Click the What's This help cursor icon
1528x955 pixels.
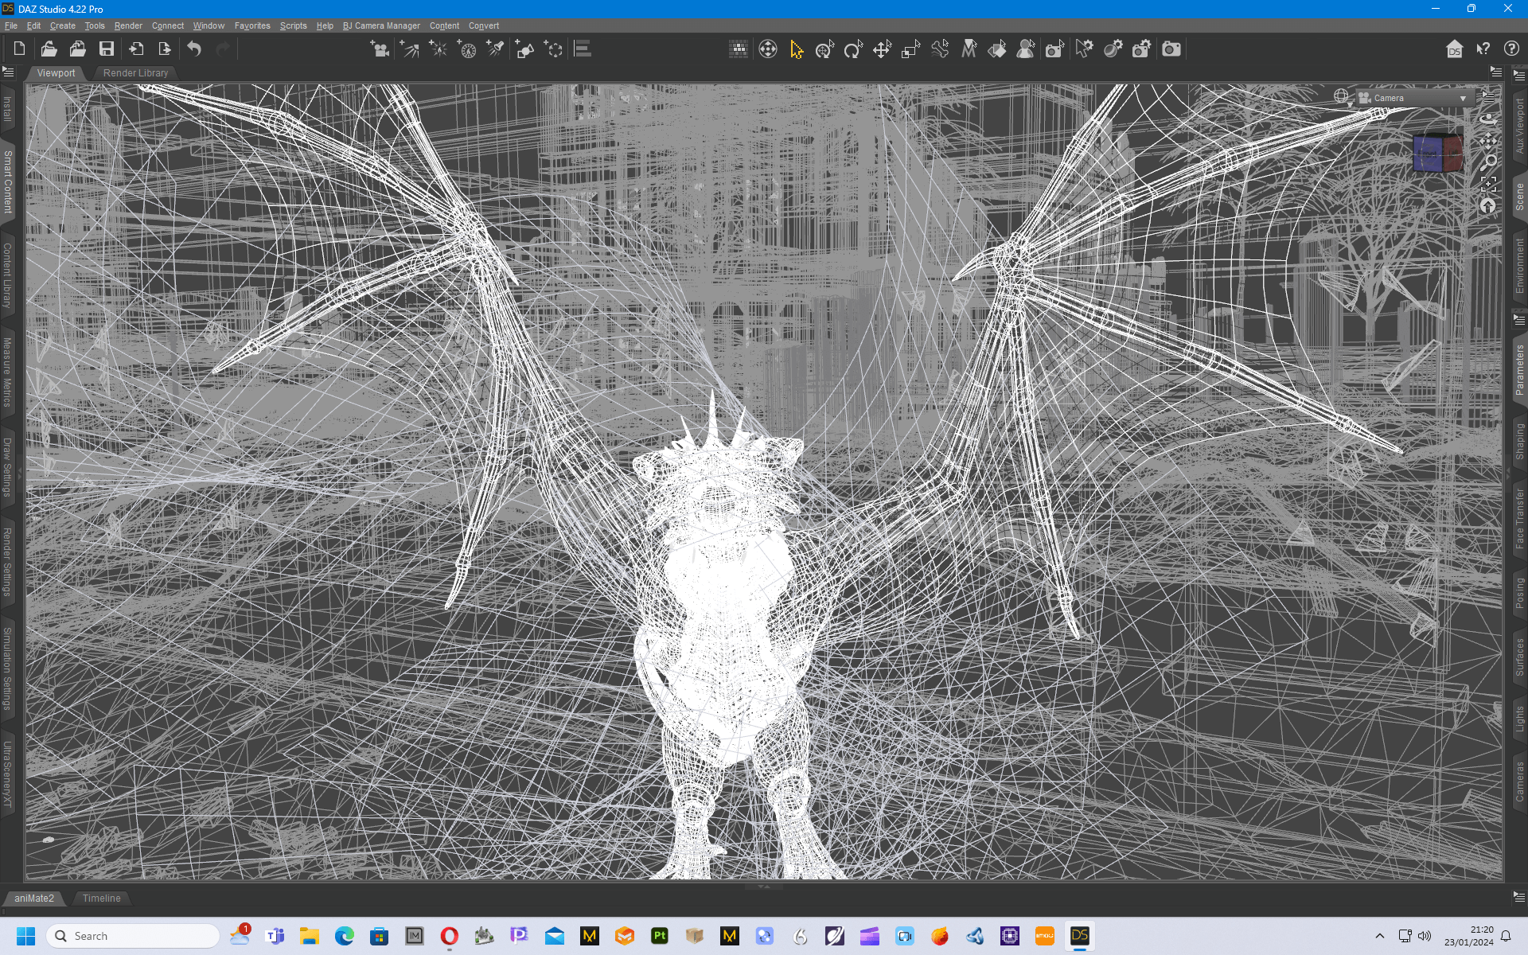pos(1483,49)
